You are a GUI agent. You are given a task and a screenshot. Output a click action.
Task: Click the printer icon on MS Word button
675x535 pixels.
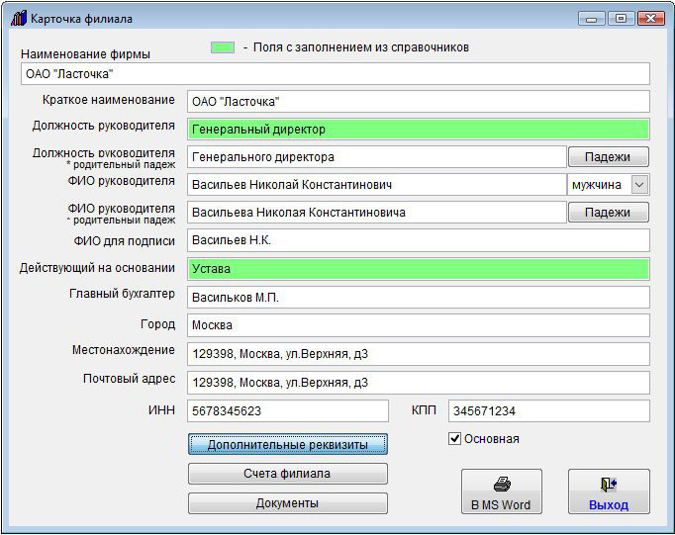click(x=502, y=485)
